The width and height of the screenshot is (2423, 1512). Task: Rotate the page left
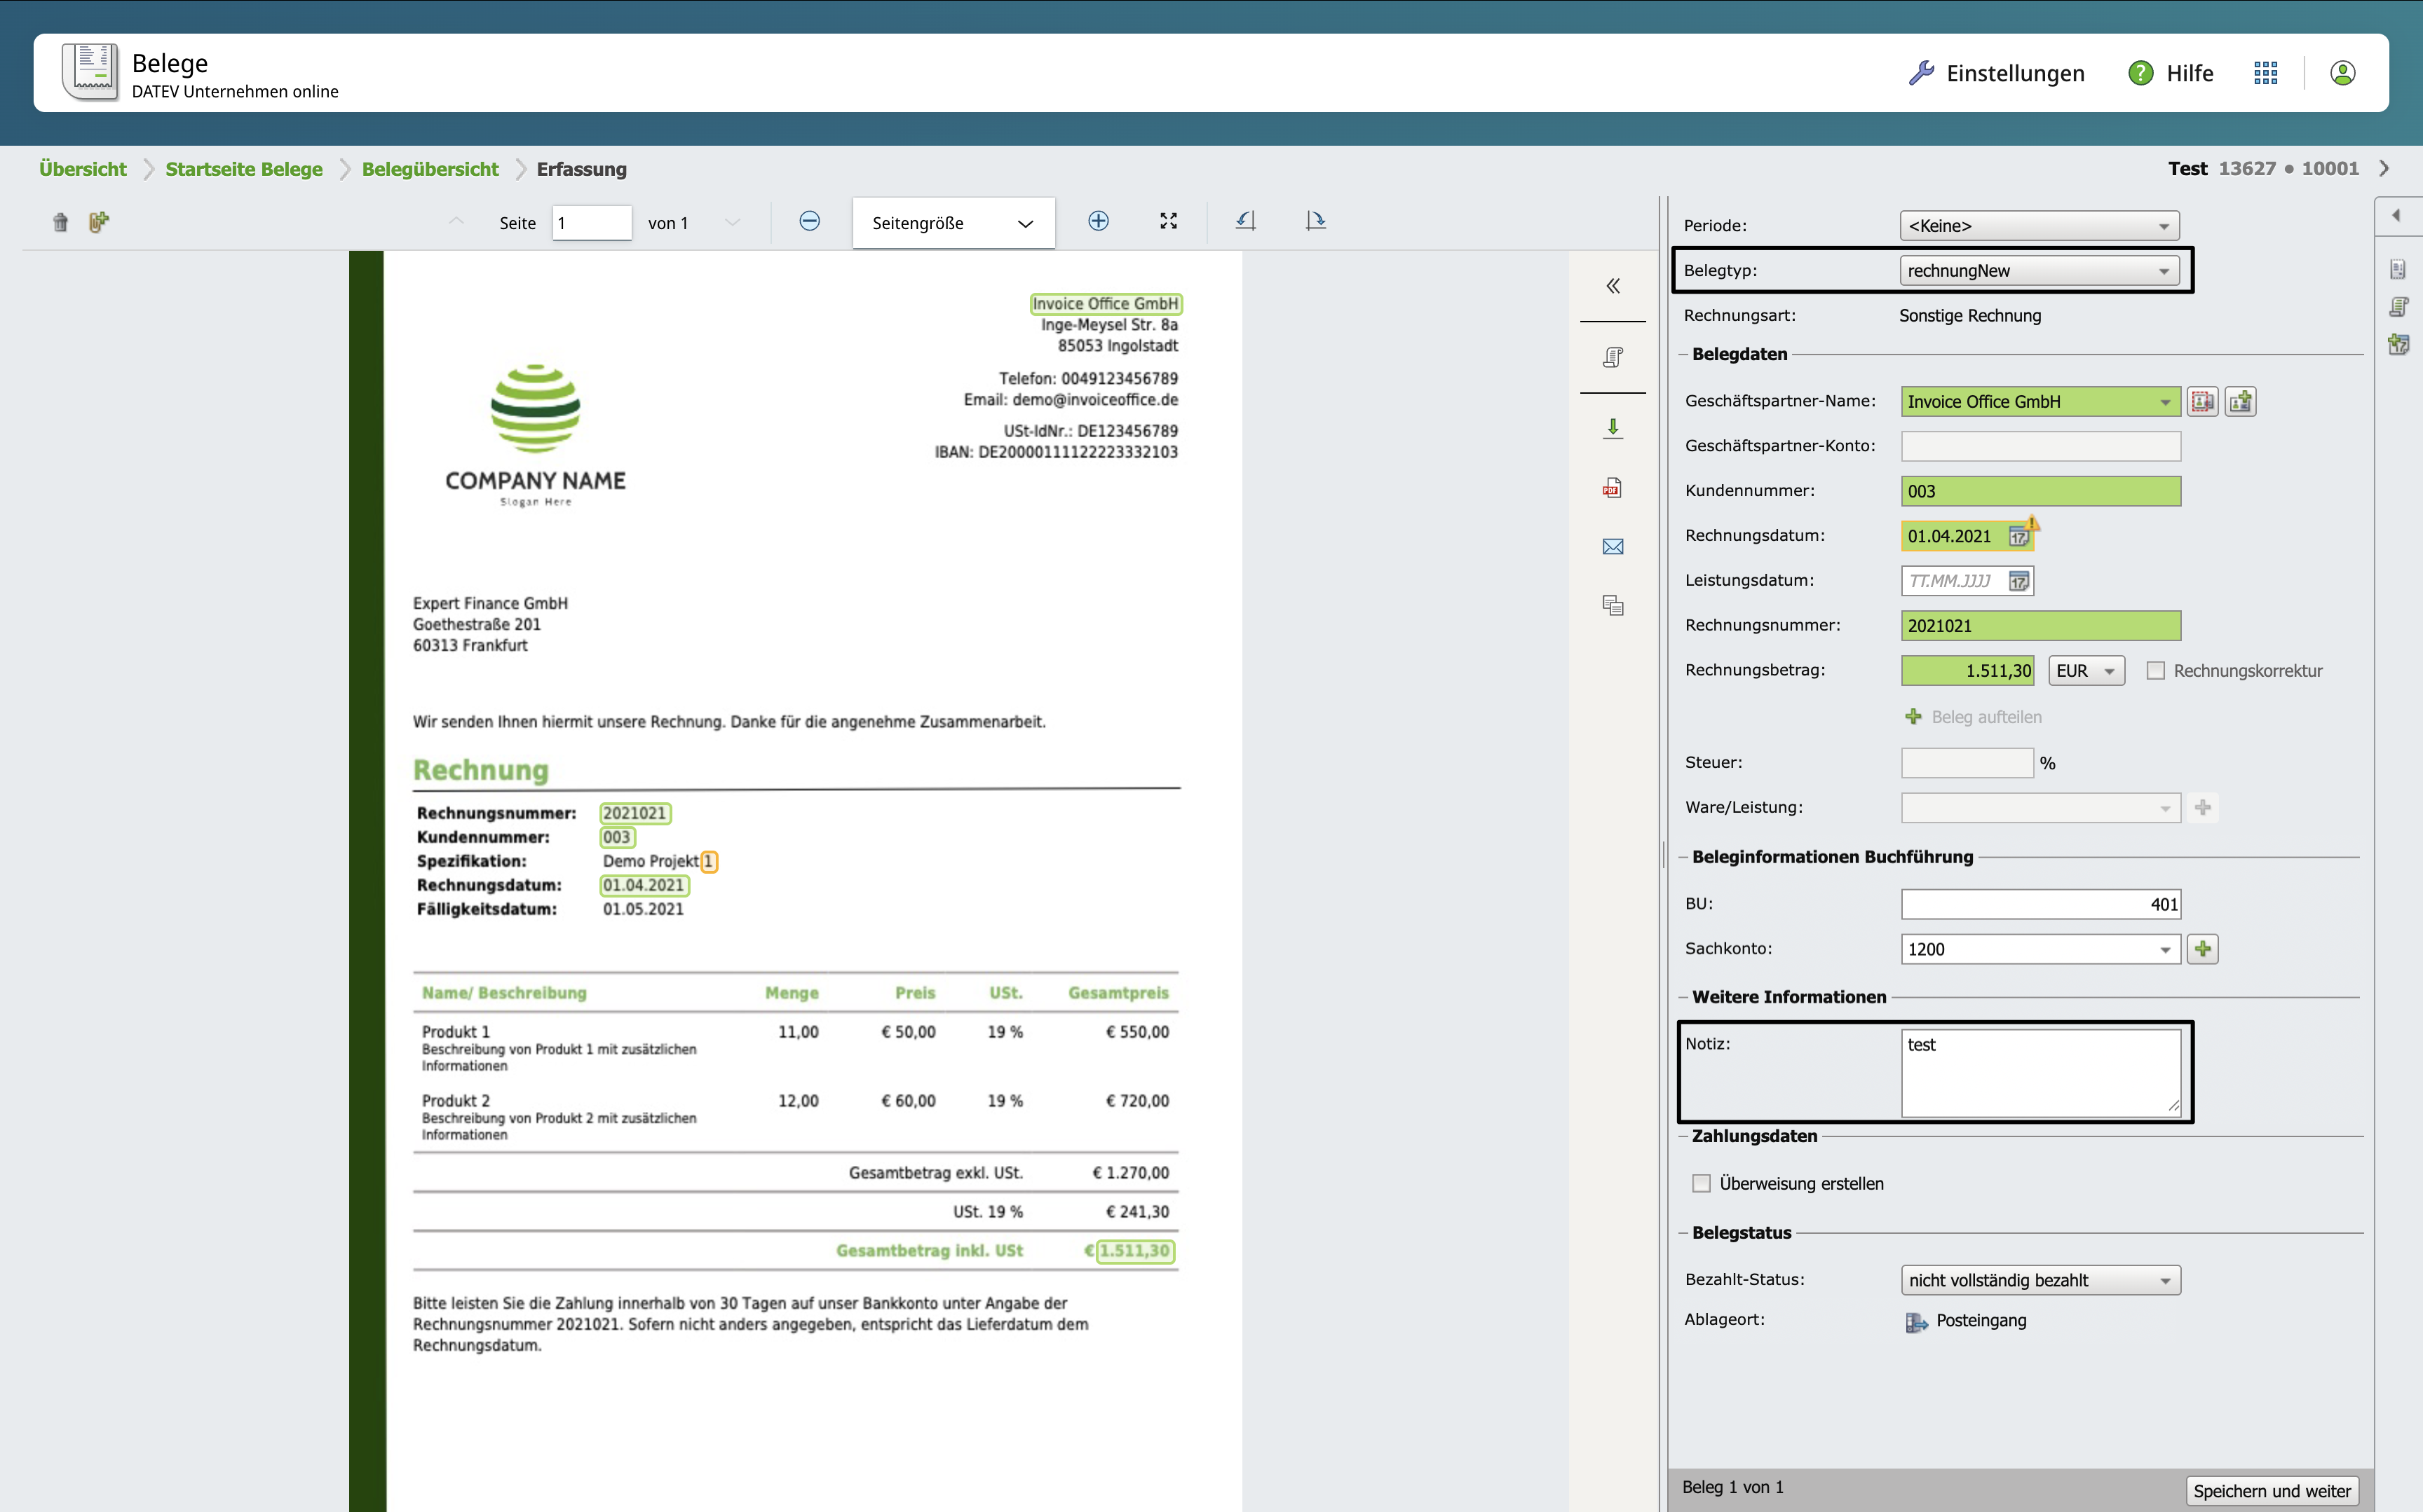coord(1246,221)
